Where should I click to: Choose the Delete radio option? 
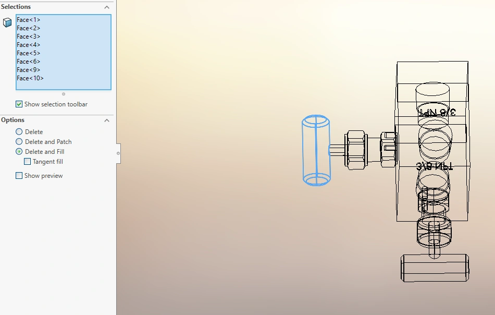pos(19,132)
